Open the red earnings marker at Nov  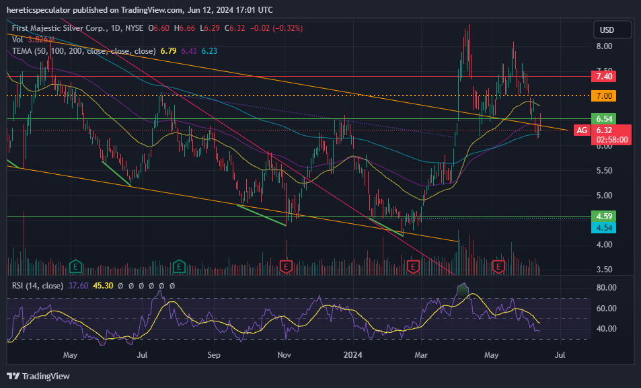pos(286,267)
